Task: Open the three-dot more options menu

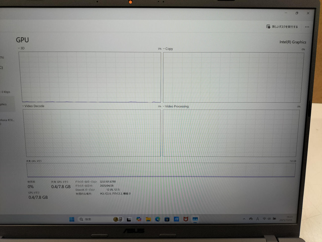Action: (307, 27)
